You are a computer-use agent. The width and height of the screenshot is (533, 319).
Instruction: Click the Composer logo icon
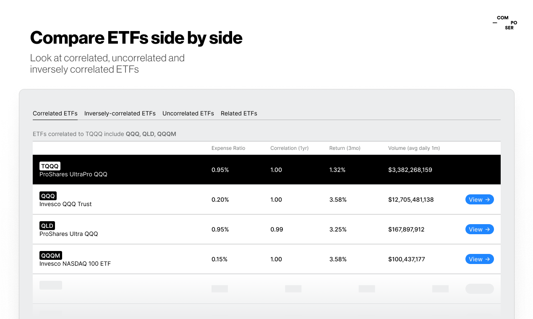click(503, 23)
